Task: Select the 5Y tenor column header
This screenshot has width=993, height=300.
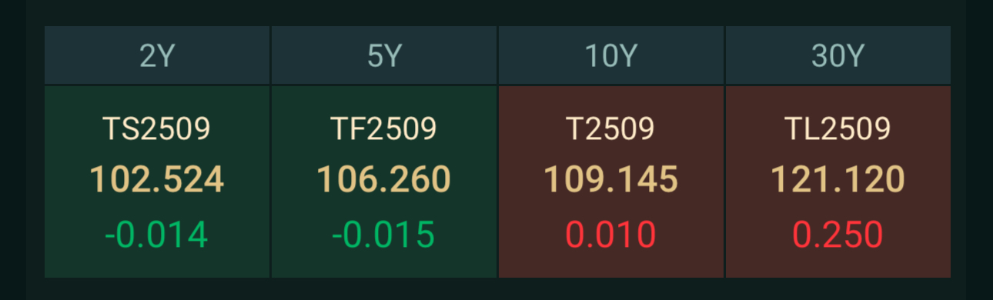Action: tap(384, 55)
